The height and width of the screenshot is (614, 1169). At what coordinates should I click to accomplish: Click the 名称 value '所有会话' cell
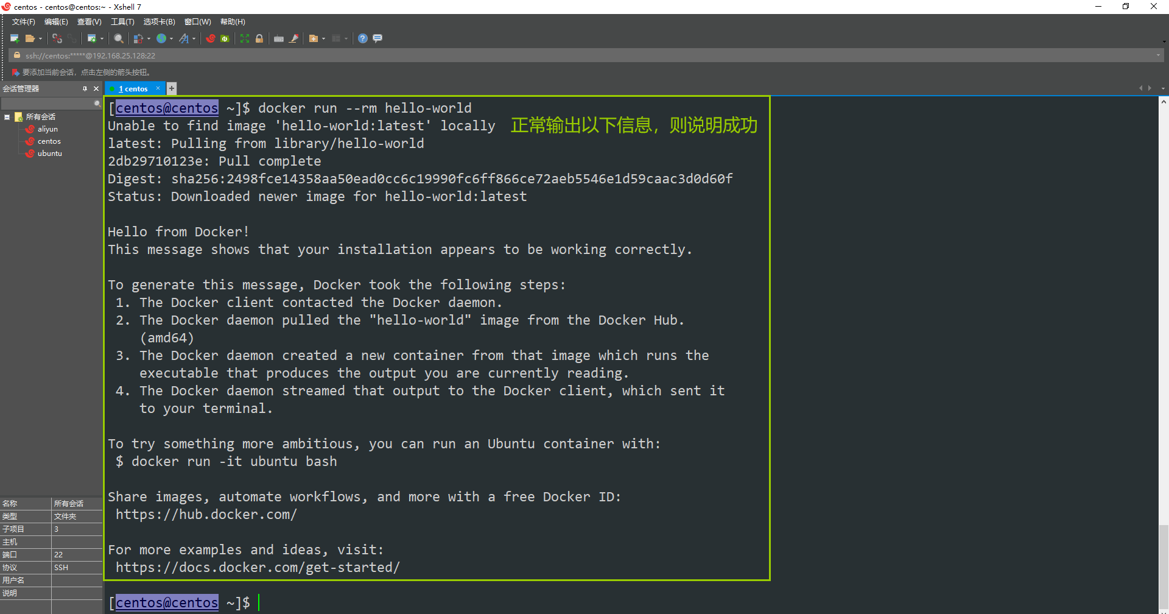(x=77, y=504)
